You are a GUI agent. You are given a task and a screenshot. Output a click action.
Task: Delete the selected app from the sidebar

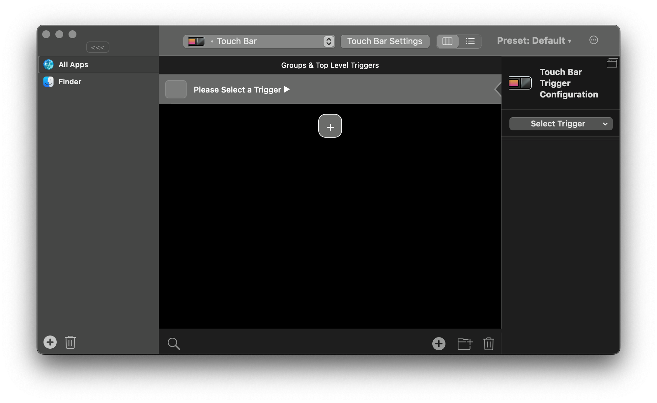[x=70, y=342]
